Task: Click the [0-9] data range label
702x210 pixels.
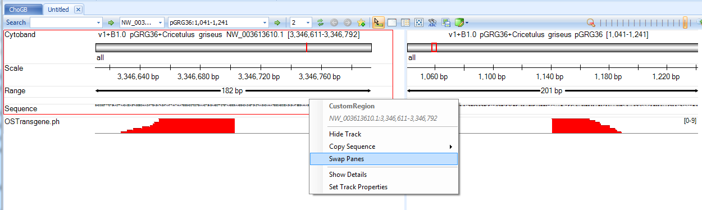Action: 690,121
